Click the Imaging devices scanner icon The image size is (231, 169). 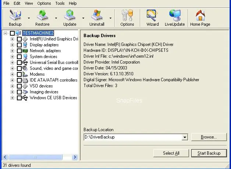(x=25, y=92)
